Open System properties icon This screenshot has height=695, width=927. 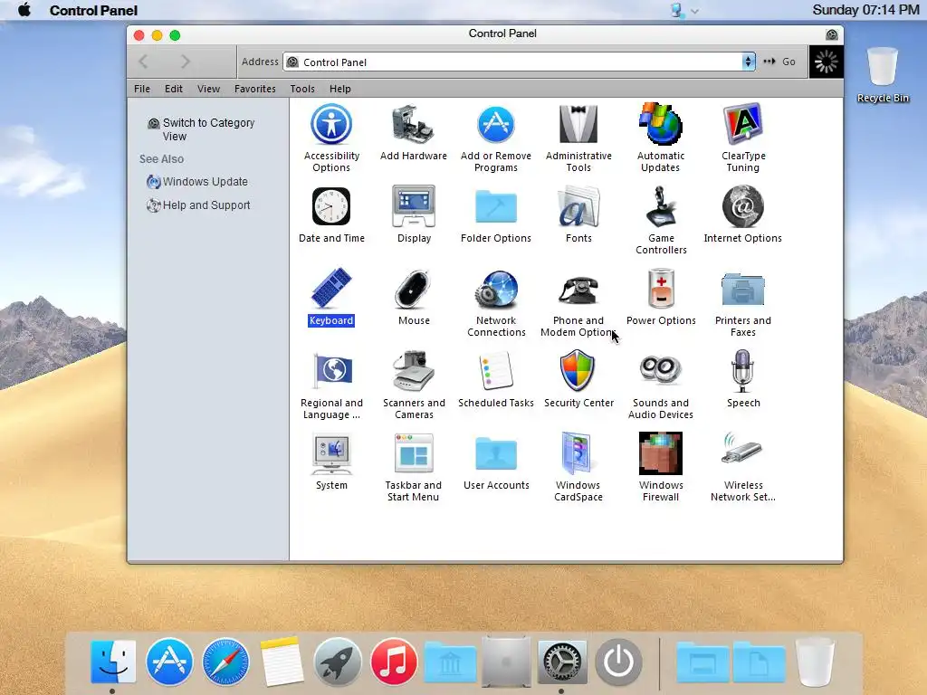(331, 453)
